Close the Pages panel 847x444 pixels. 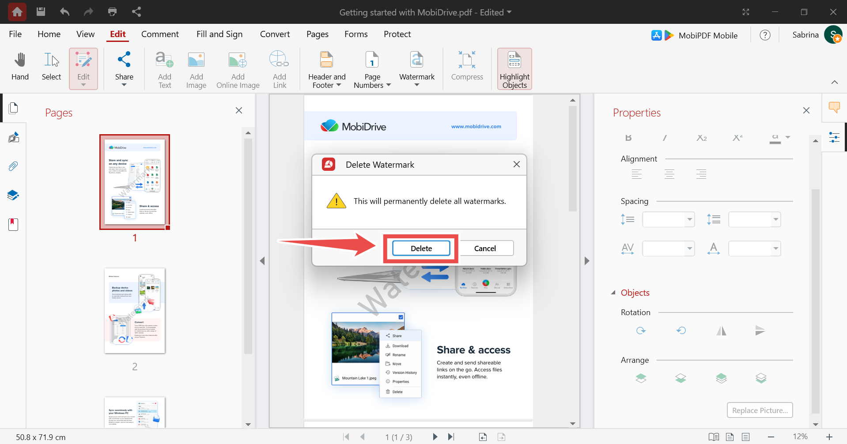point(239,110)
